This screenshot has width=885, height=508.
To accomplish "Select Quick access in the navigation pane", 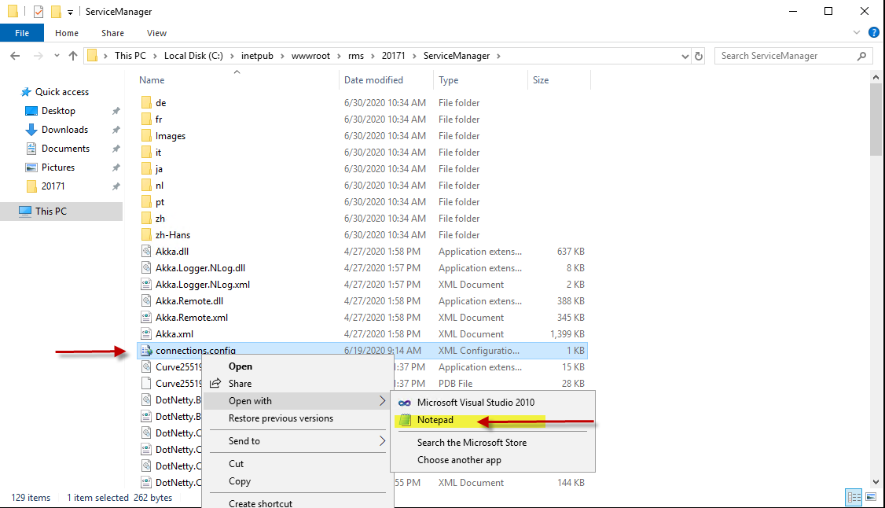I will 61,92.
